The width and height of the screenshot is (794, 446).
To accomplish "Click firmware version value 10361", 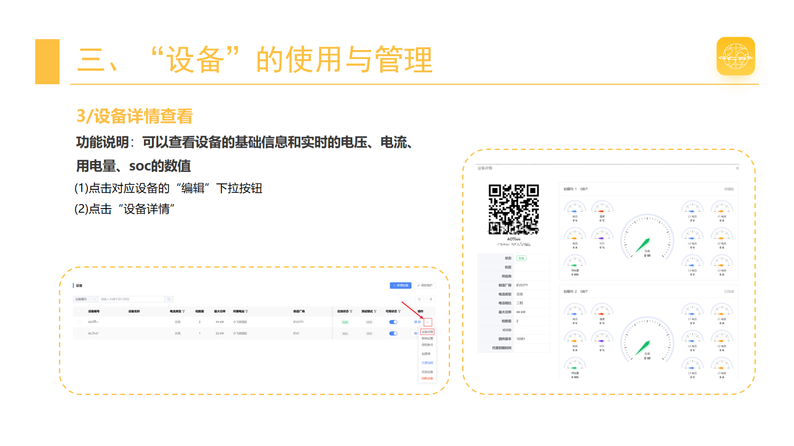I will (521, 339).
